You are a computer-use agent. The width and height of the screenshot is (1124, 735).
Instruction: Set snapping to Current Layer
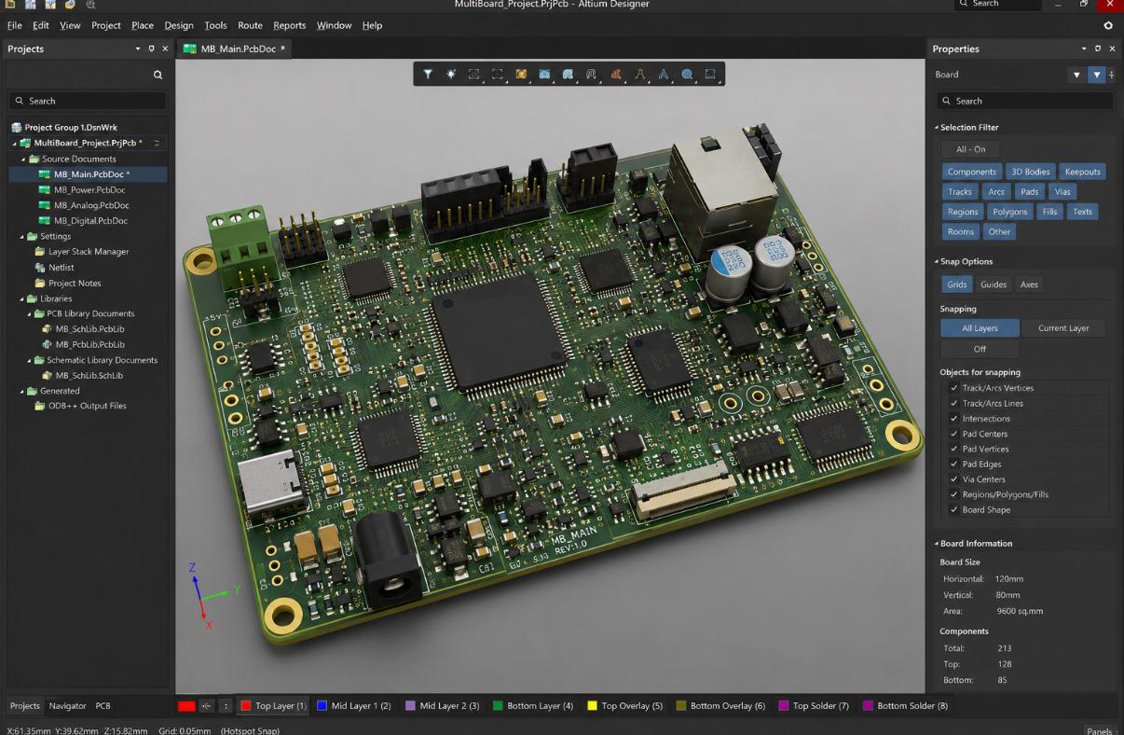(x=1063, y=328)
